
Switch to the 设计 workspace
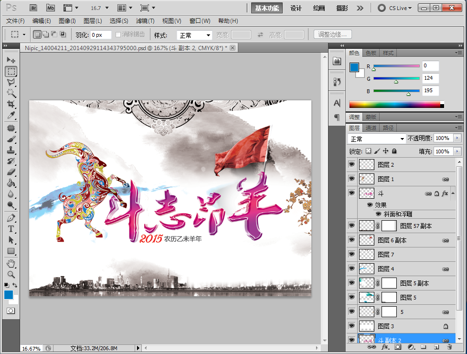tap(296, 8)
